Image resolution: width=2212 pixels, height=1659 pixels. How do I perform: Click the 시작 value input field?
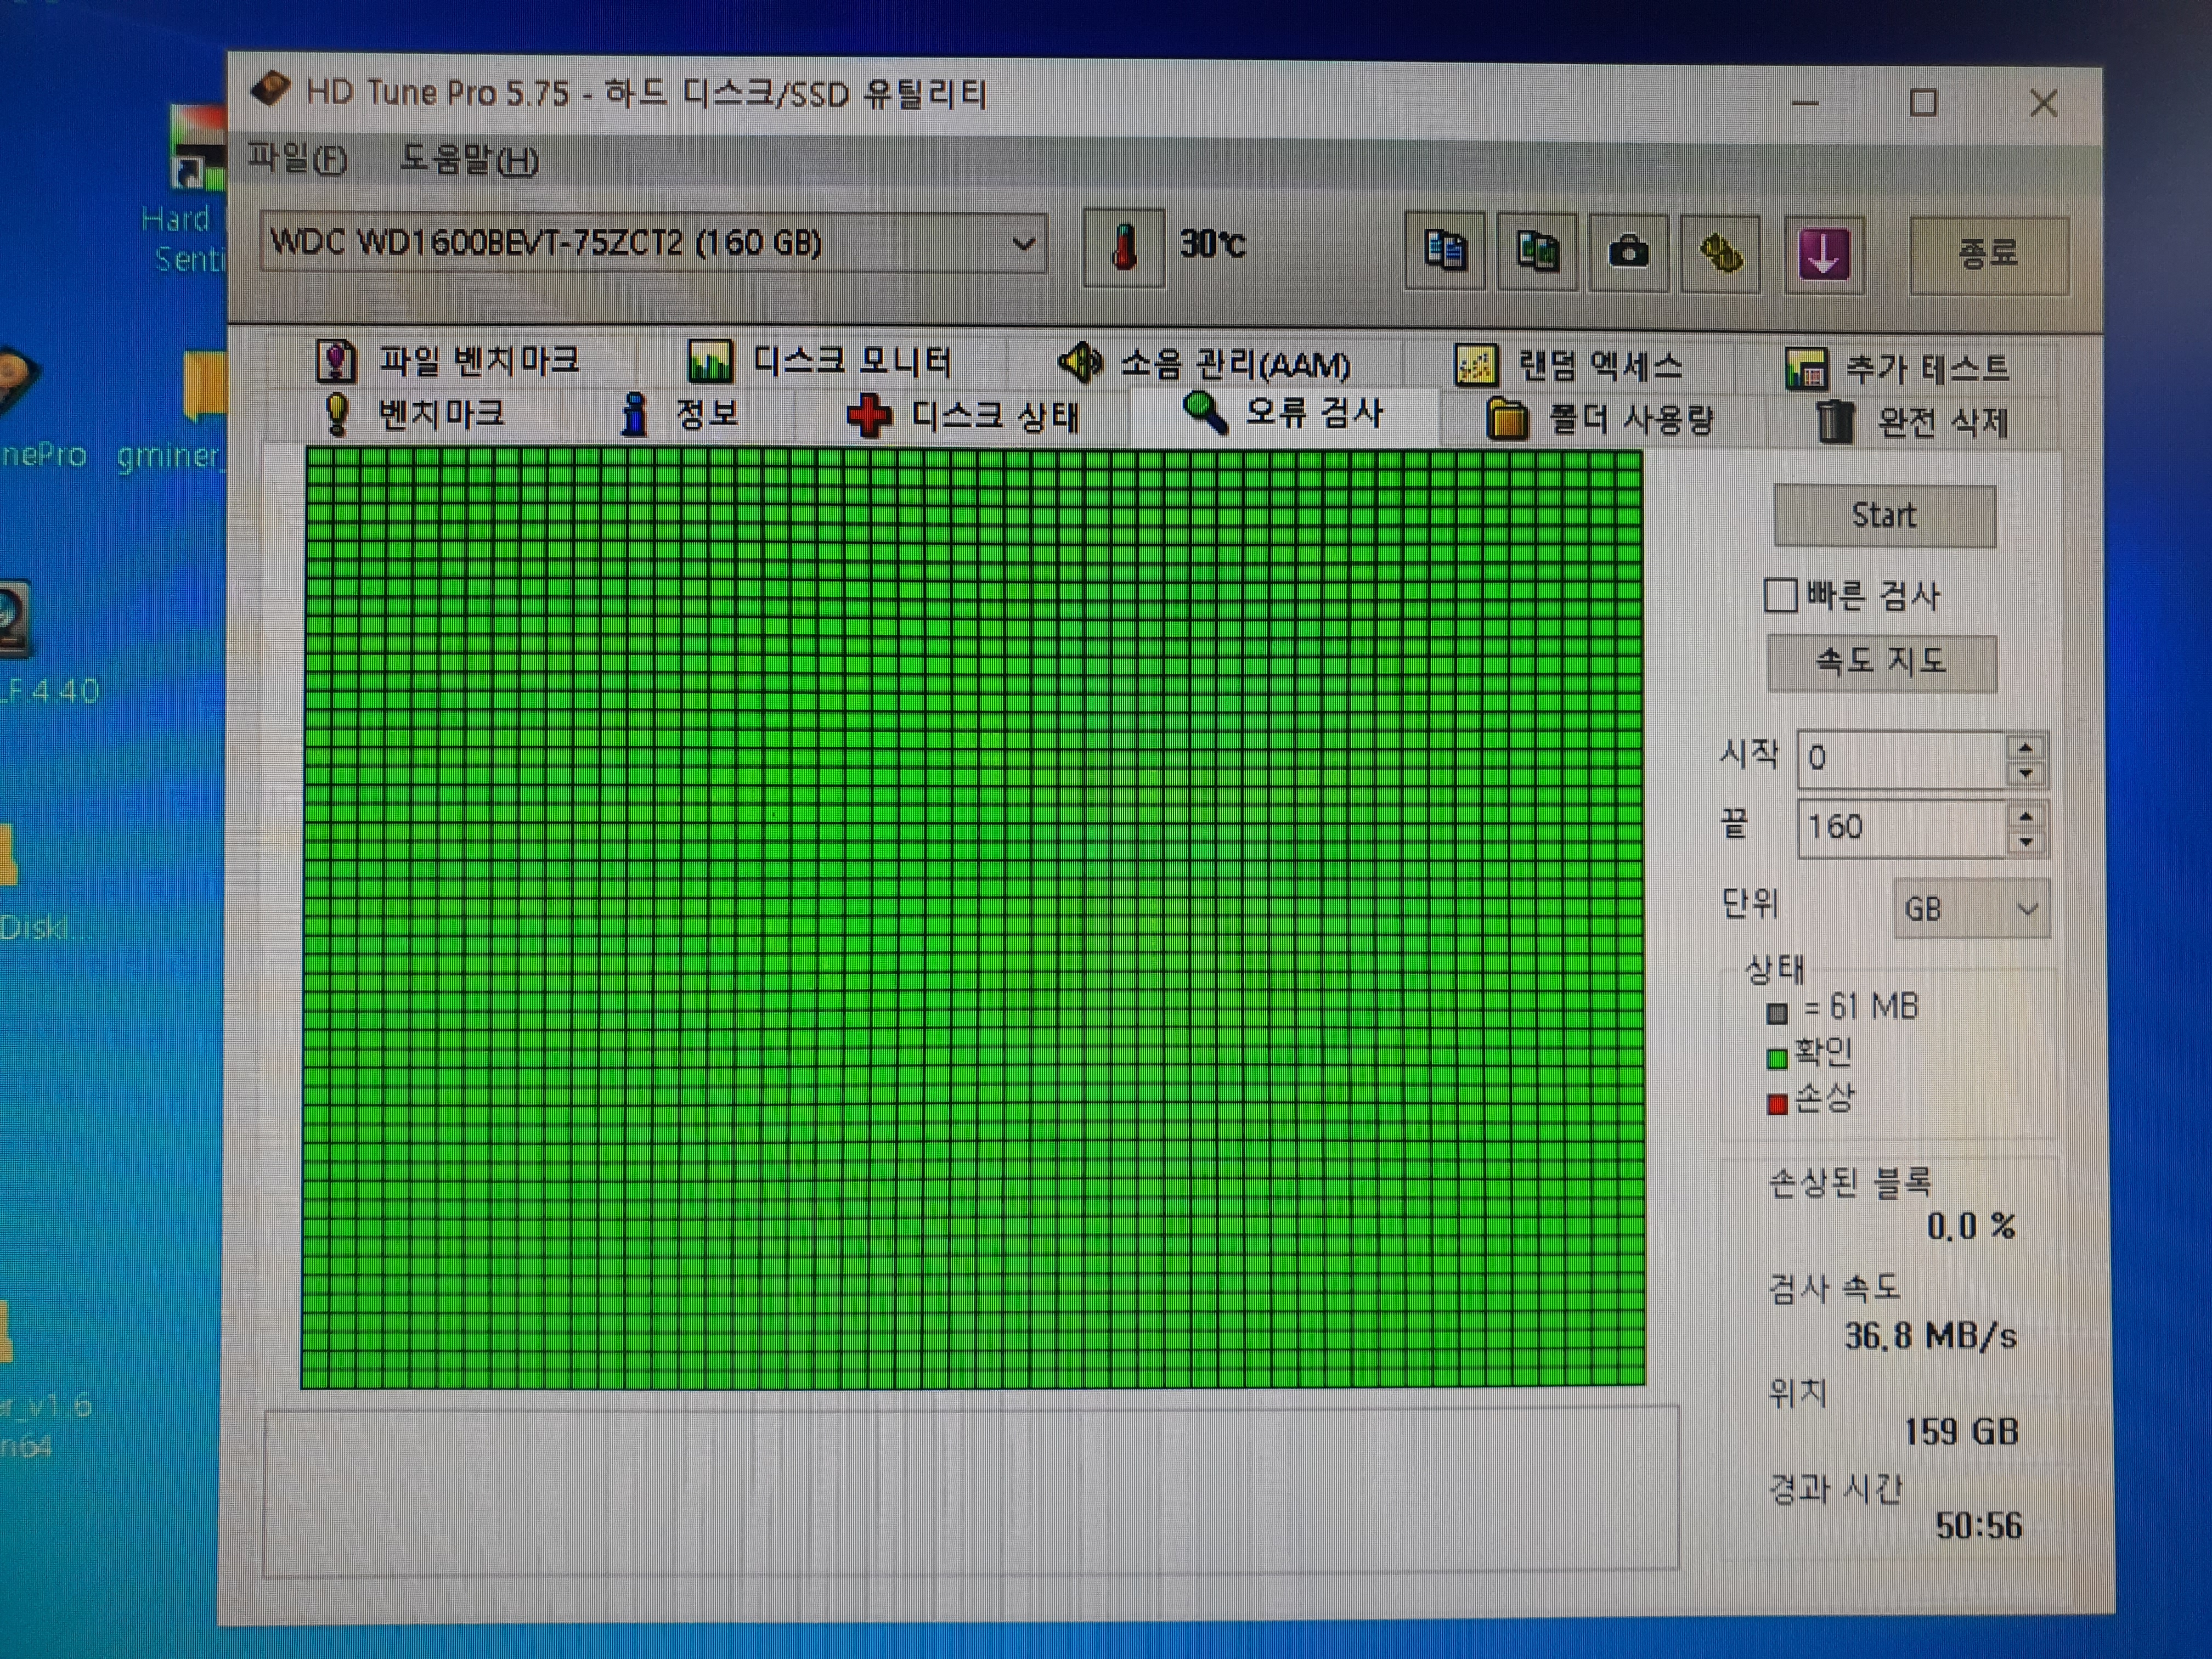point(1901,759)
